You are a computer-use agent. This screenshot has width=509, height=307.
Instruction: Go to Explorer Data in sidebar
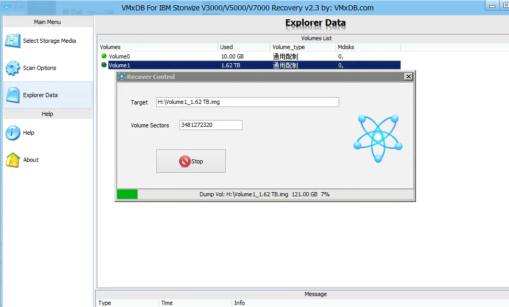[x=48, y=95]
